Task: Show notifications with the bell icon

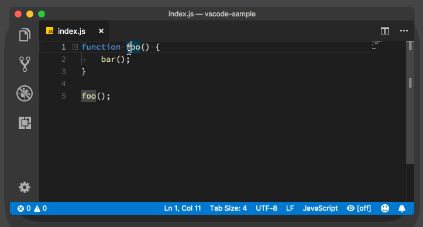Action: pyautogui.click(x=402, y=208)
